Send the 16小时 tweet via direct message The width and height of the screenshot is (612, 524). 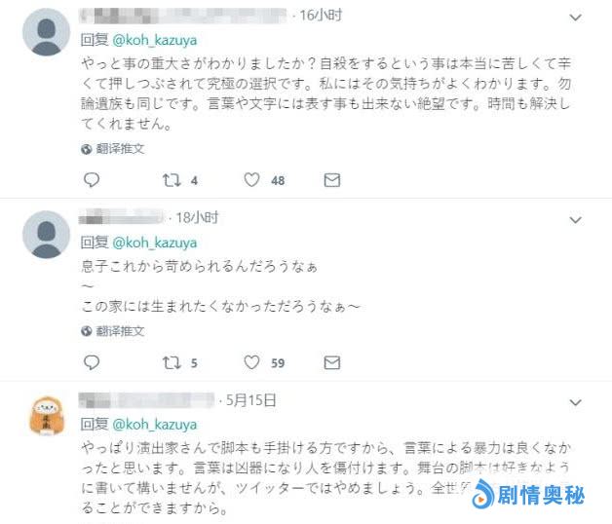[x=331, y=180]
